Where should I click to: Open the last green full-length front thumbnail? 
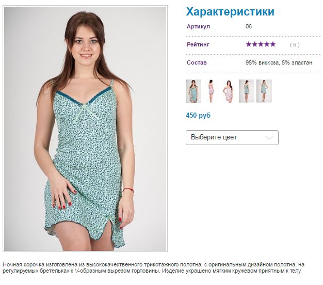(264, 91)
